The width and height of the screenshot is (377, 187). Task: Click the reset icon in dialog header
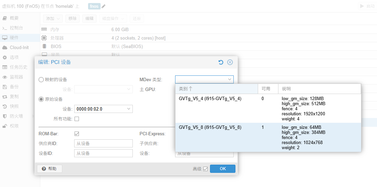click(x=221, y=62)
